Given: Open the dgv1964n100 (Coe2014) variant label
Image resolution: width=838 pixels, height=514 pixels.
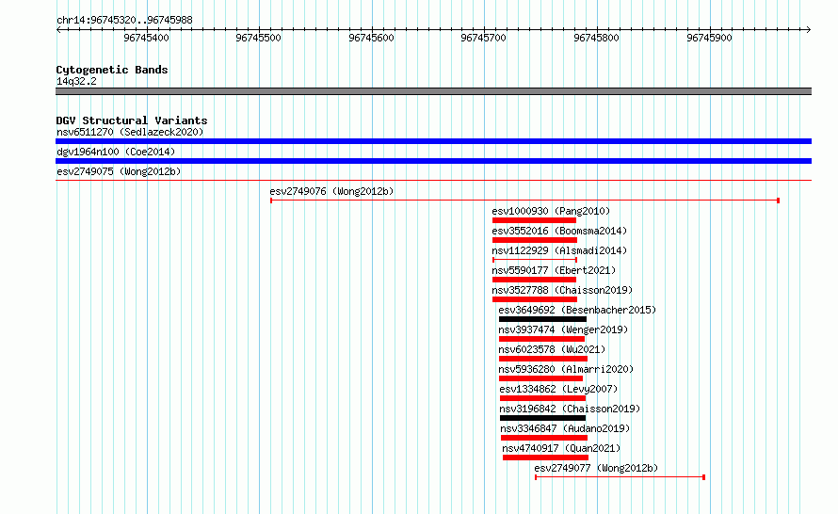Looking at the screenshot, I should 116,152.
